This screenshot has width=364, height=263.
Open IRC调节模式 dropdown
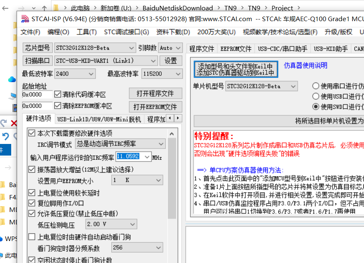point(120,144)
